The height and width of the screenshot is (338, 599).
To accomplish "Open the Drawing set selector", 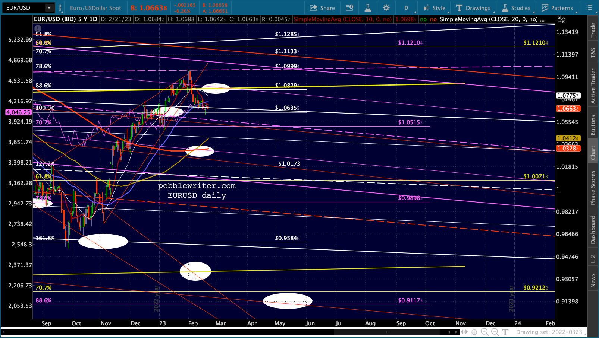I will (x=550, y=332).
